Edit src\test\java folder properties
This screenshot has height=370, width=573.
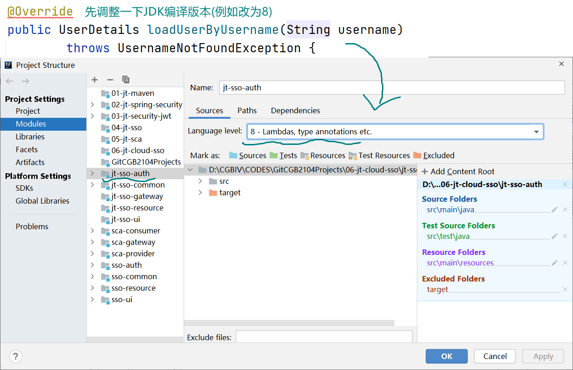point(555,236)
